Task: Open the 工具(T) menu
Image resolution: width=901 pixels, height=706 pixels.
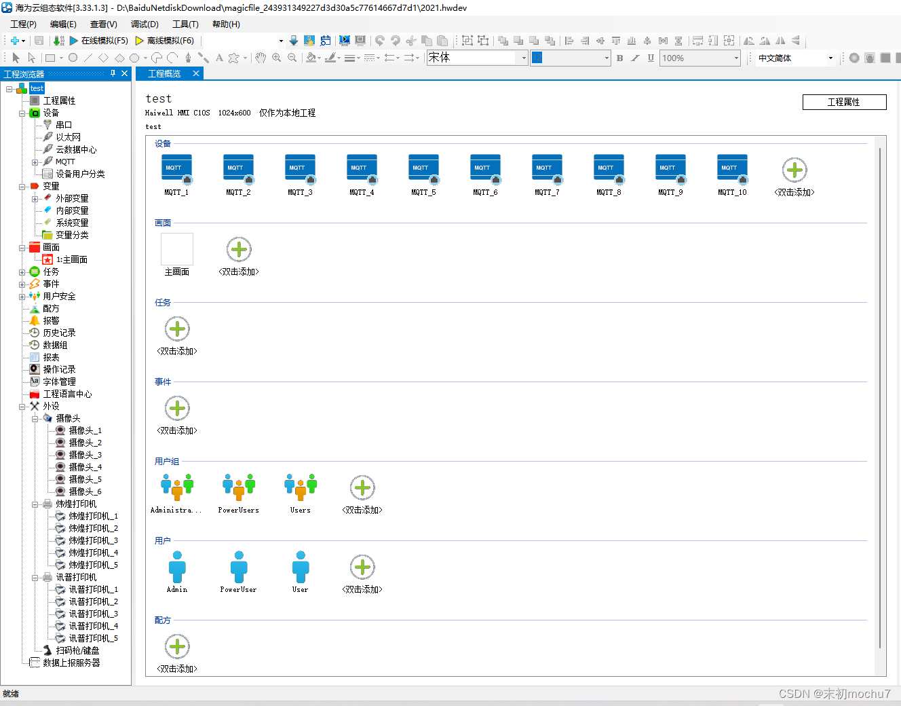Action: [x=185, y=24]
